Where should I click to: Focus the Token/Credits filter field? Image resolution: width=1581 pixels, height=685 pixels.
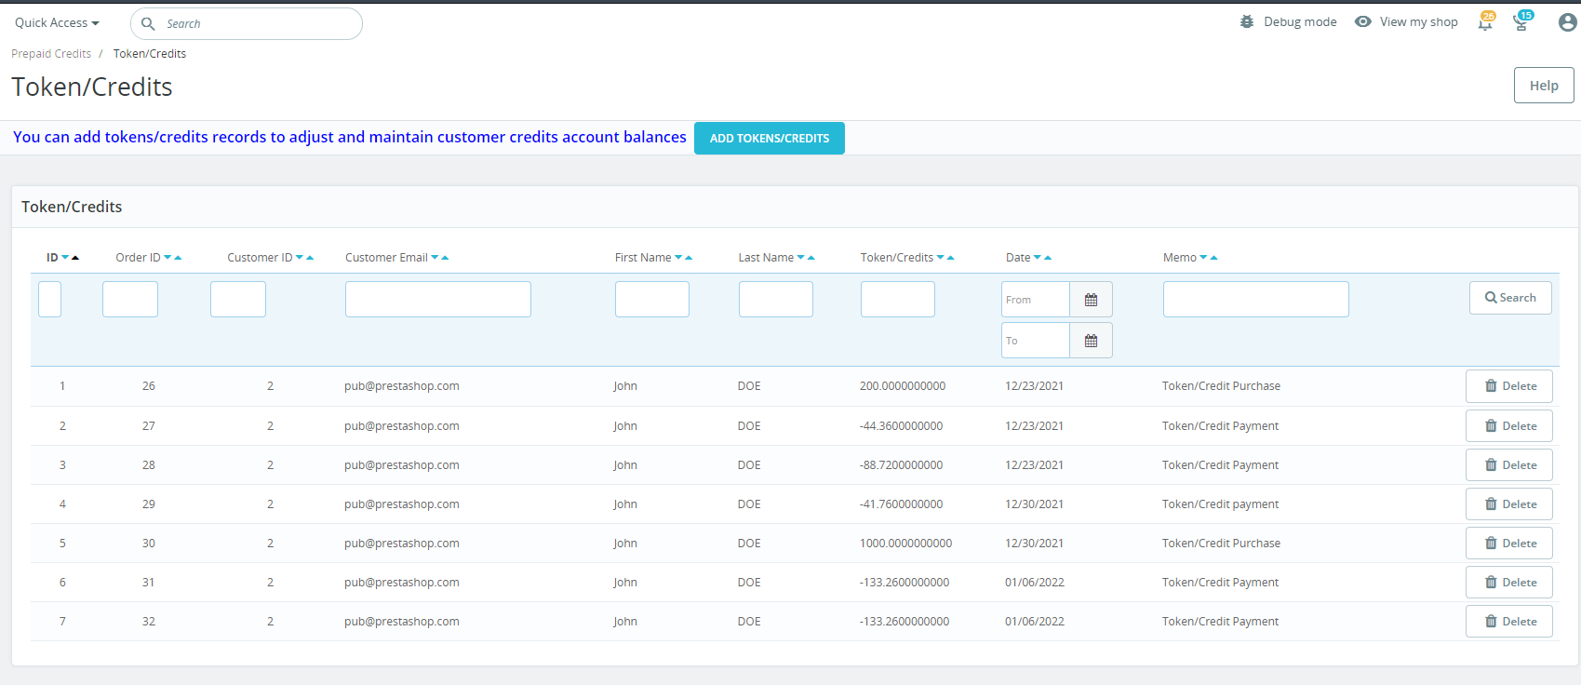pos(898,300)
